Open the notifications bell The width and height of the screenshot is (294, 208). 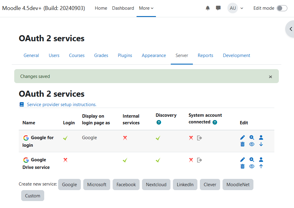pos(208,8)
